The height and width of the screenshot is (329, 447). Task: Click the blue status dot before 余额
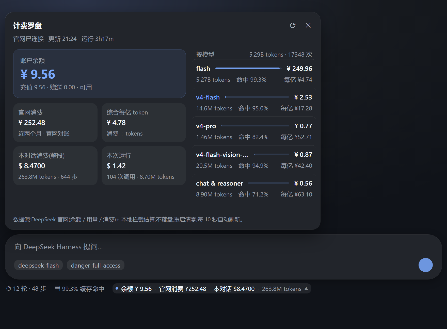coord(117,288)
